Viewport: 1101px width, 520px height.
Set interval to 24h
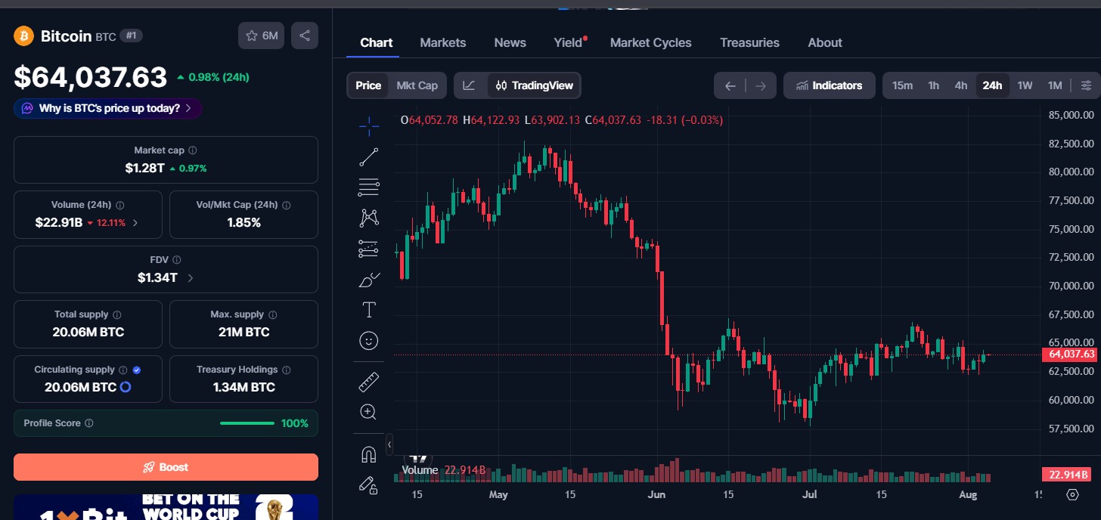tap(992, 85)
